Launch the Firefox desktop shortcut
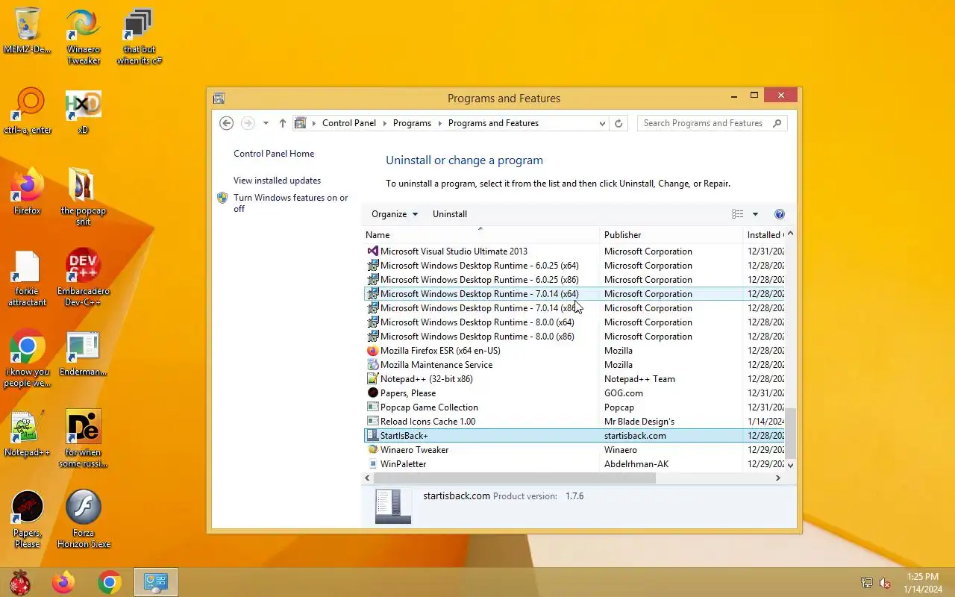Image resolution: width=955 pixels, height=597 pixels. click(28, 192)
